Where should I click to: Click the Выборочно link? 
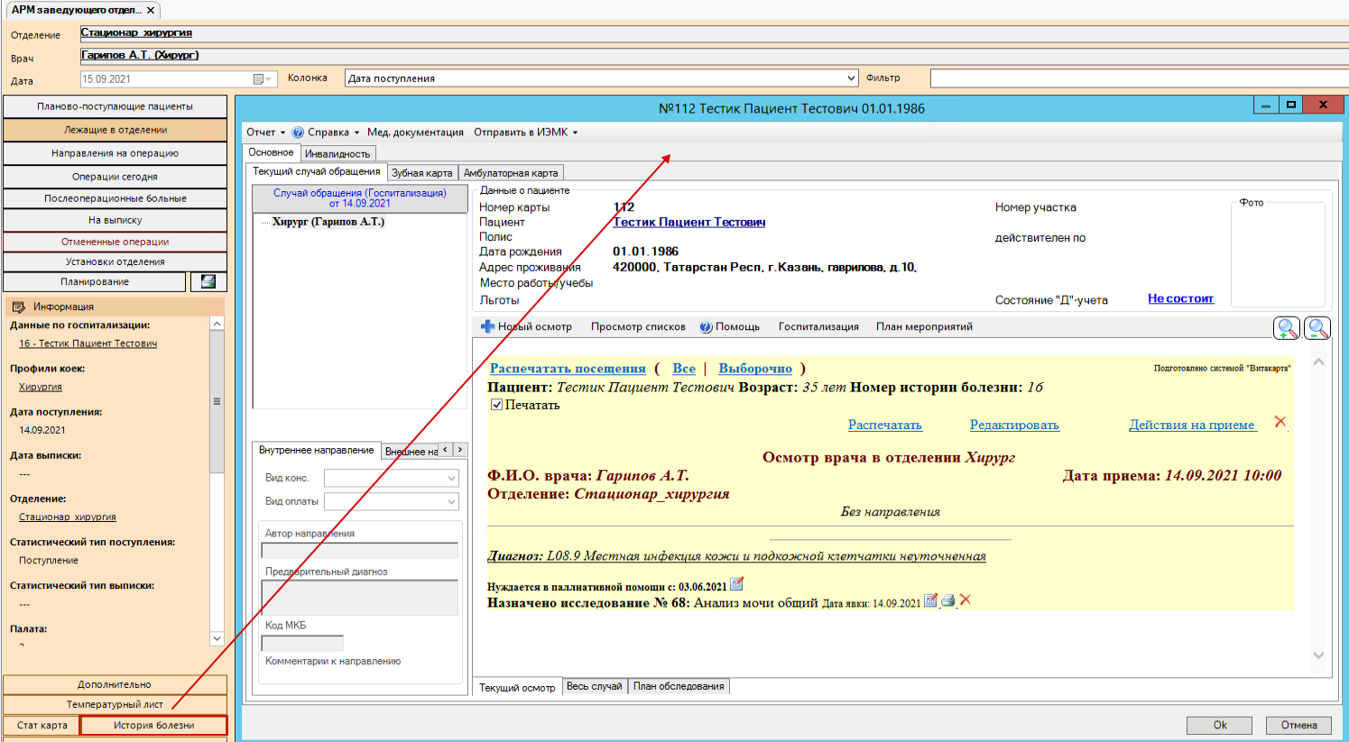755,368
